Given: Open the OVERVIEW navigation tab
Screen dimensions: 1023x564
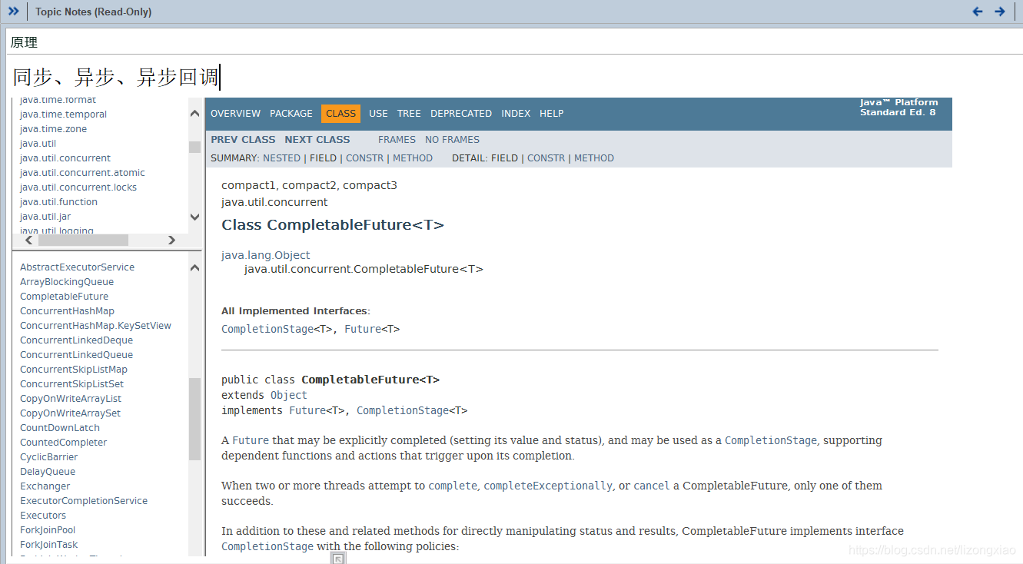Looking at the screenshot, I should 235,113.
